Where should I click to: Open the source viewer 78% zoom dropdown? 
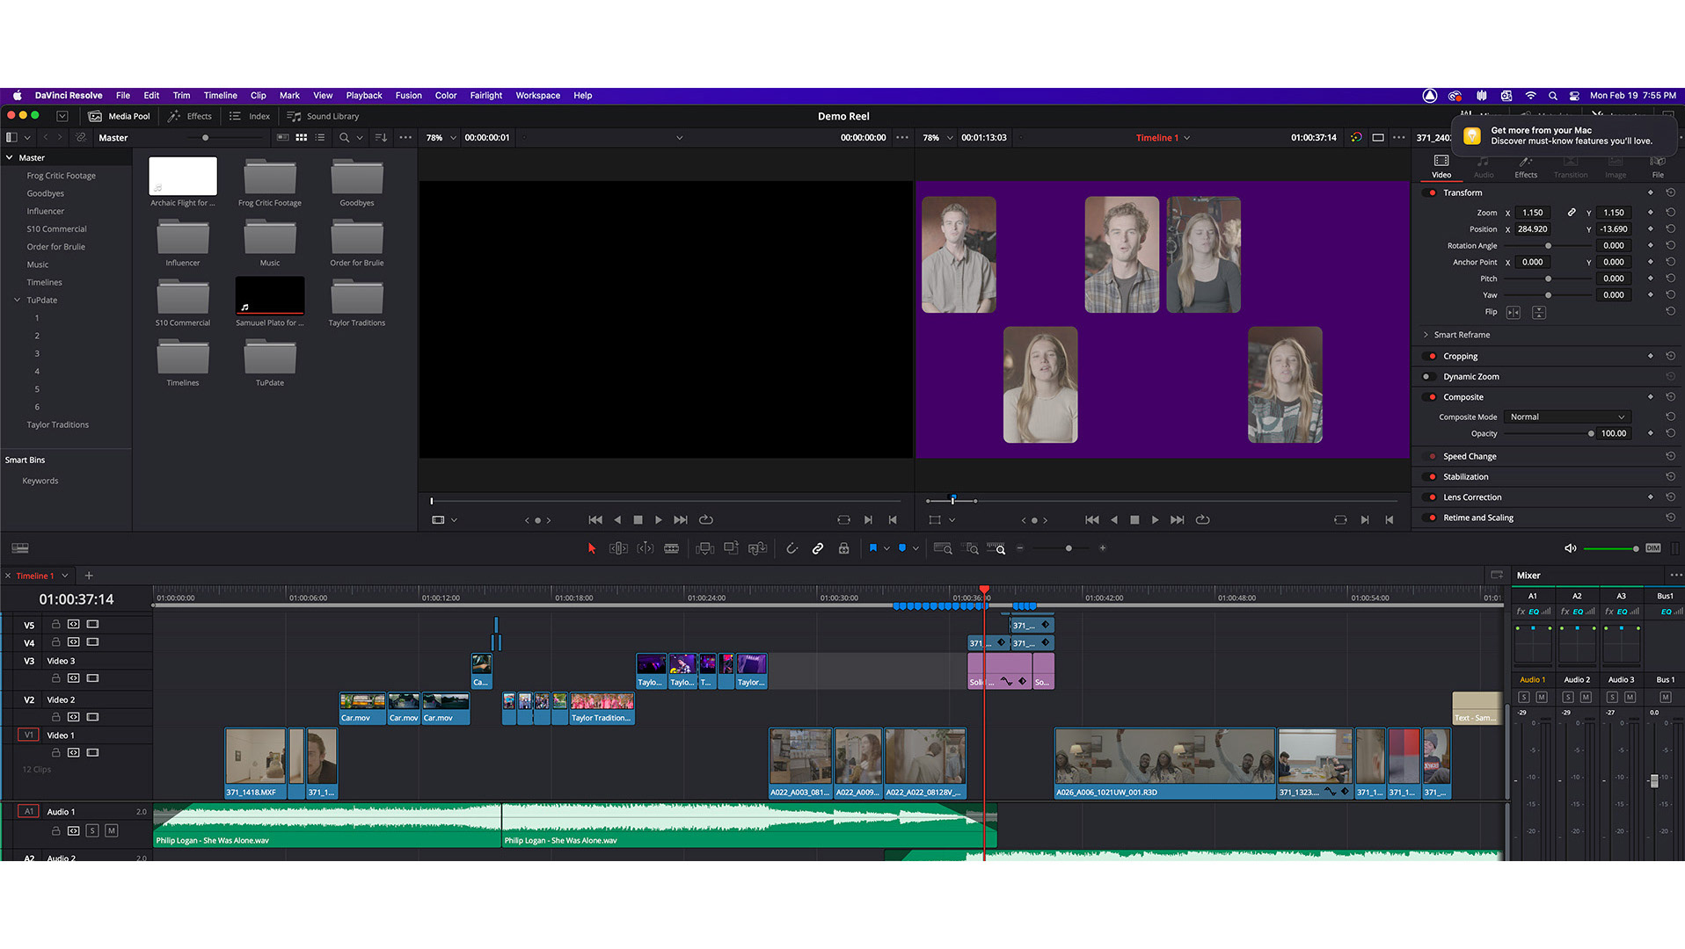point(453,138)
